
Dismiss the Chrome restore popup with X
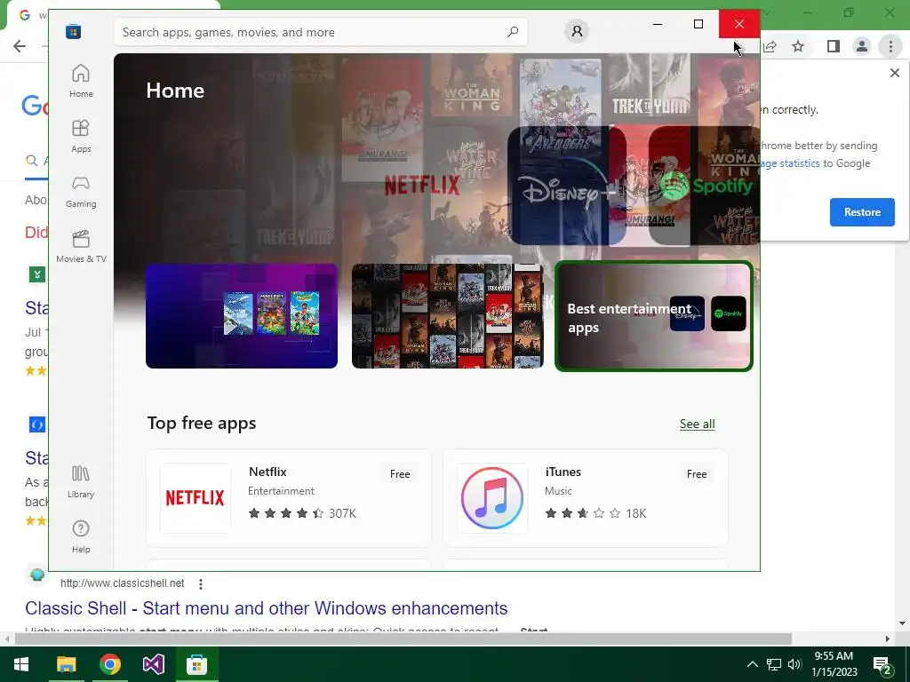point(894,73)
